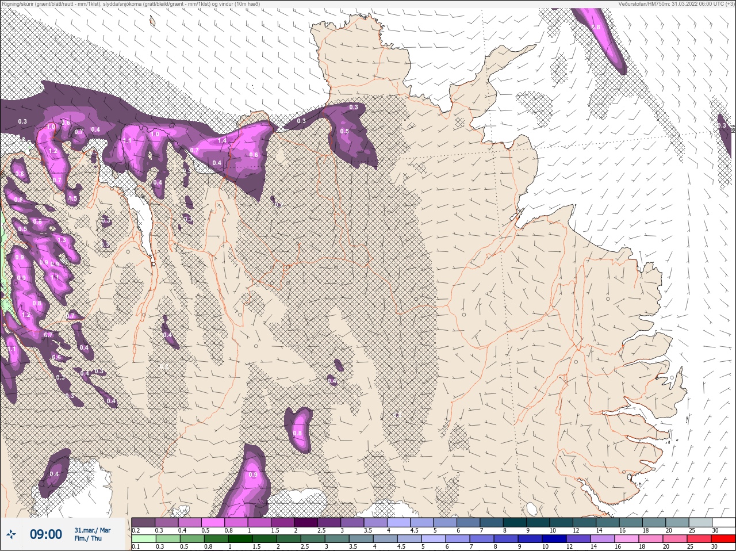Screen dimensions: 736x551
Task: Click the "Rigning/skúrir" map title text
Action: (x=132, y=4)
